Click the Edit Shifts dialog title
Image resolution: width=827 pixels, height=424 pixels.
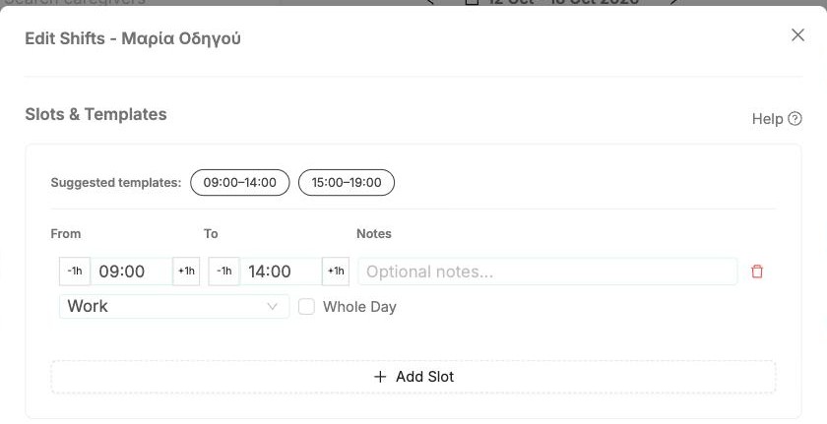[x=133, y=38]
